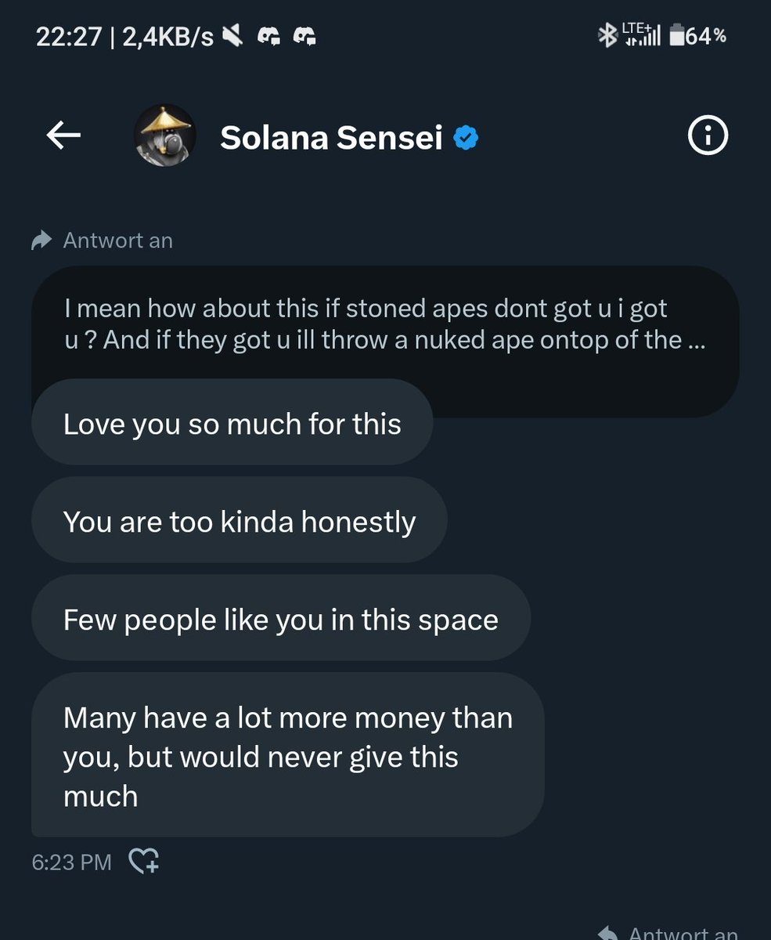Open the conversation info icon
Screen dimensions: 771x940
[x=708, y=137]
